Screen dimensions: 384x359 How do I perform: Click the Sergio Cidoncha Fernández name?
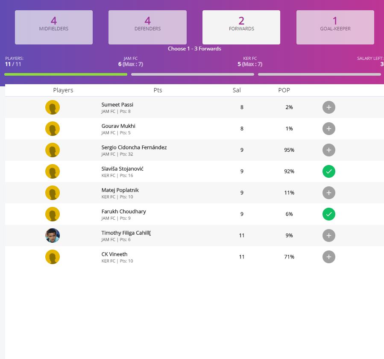coord(134,147)
